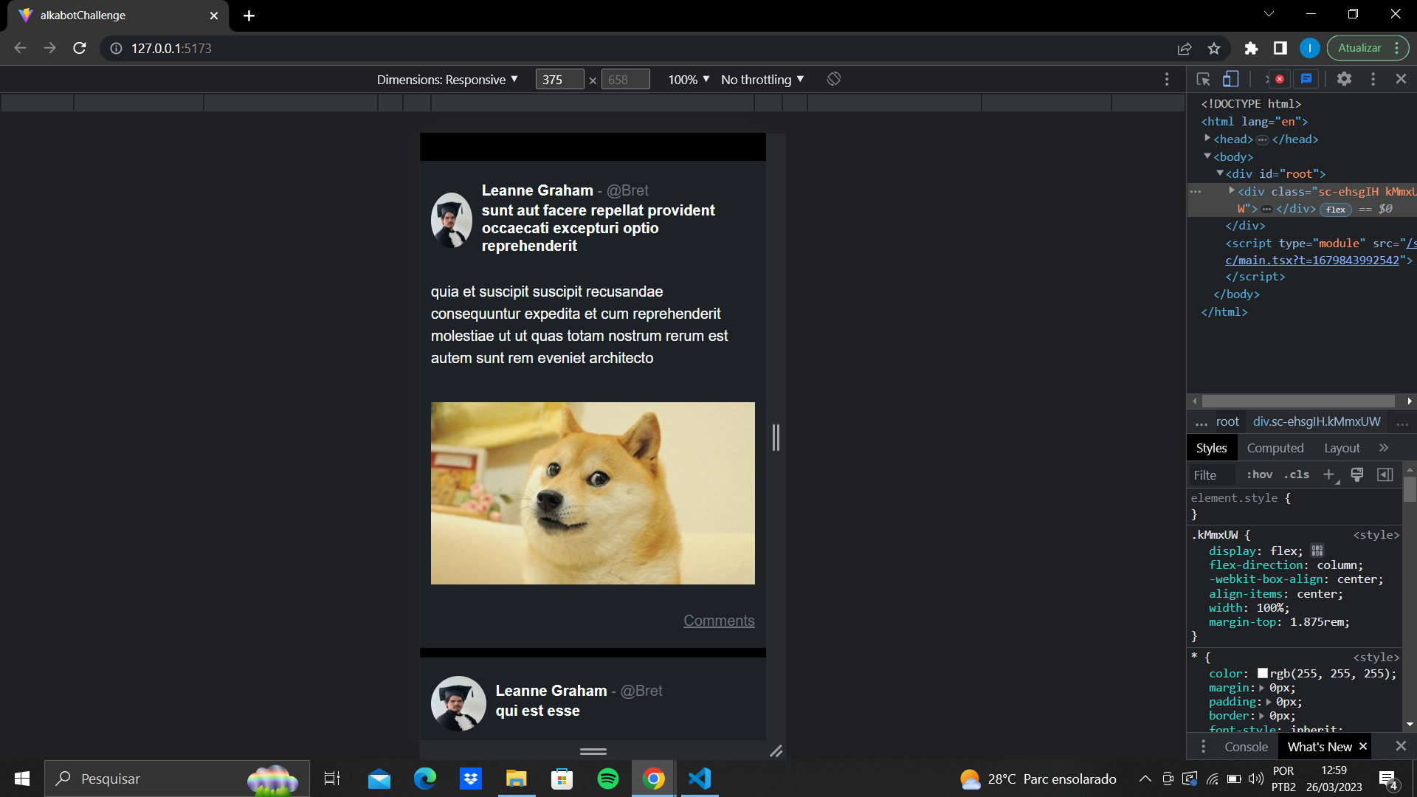Screen dimensions: 1417x797
Task: Switch to the Computed tab
Action: (1275, 448)
